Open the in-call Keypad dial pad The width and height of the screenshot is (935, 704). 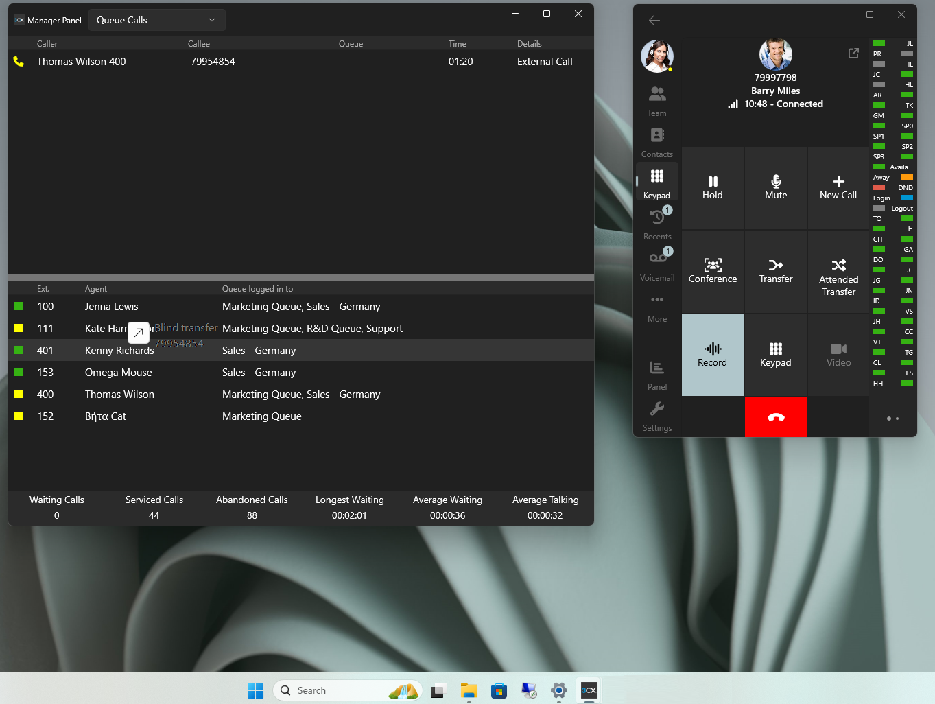click(776, 355)
